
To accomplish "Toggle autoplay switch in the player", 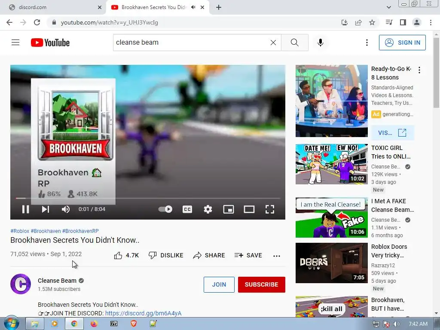I will point(165,209).
